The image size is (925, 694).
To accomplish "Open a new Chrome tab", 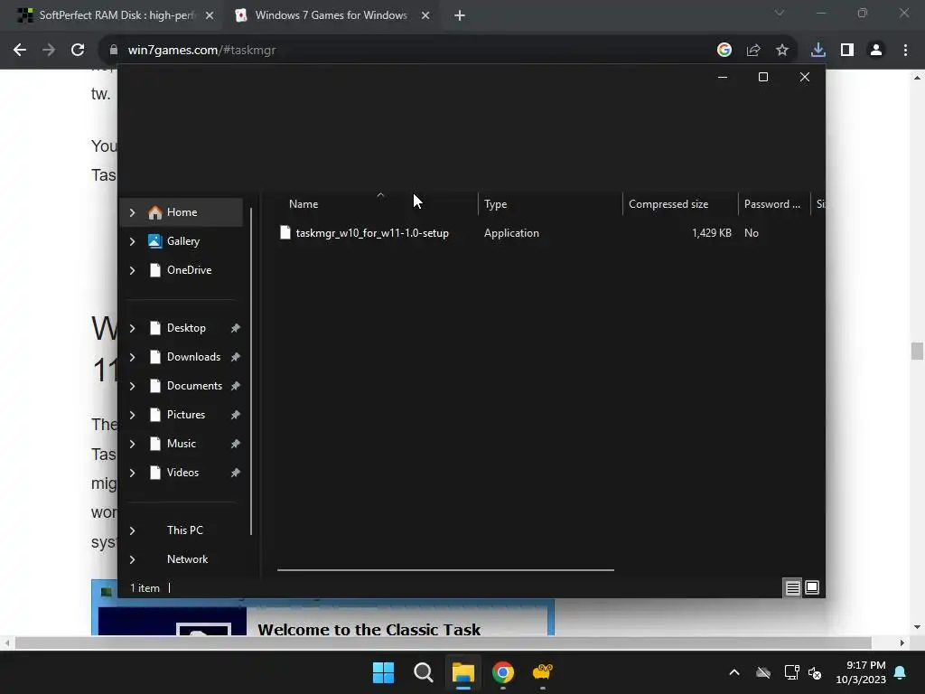I will (460, 15).
